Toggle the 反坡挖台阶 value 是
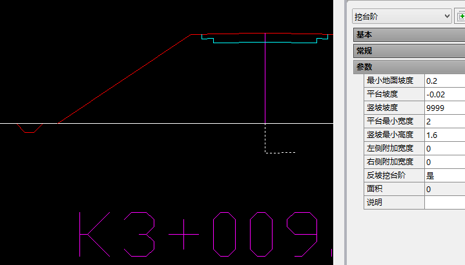 (444, 175)
